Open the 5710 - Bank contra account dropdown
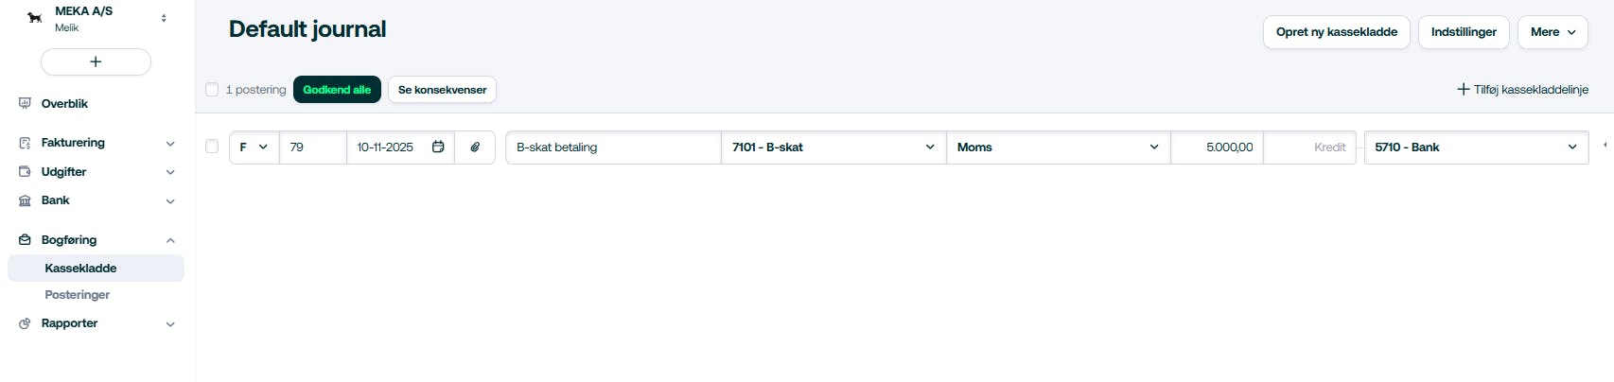 (1476, 148)
